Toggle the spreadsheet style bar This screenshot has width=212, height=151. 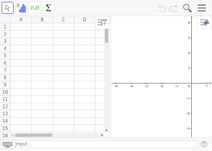point(102,22)
